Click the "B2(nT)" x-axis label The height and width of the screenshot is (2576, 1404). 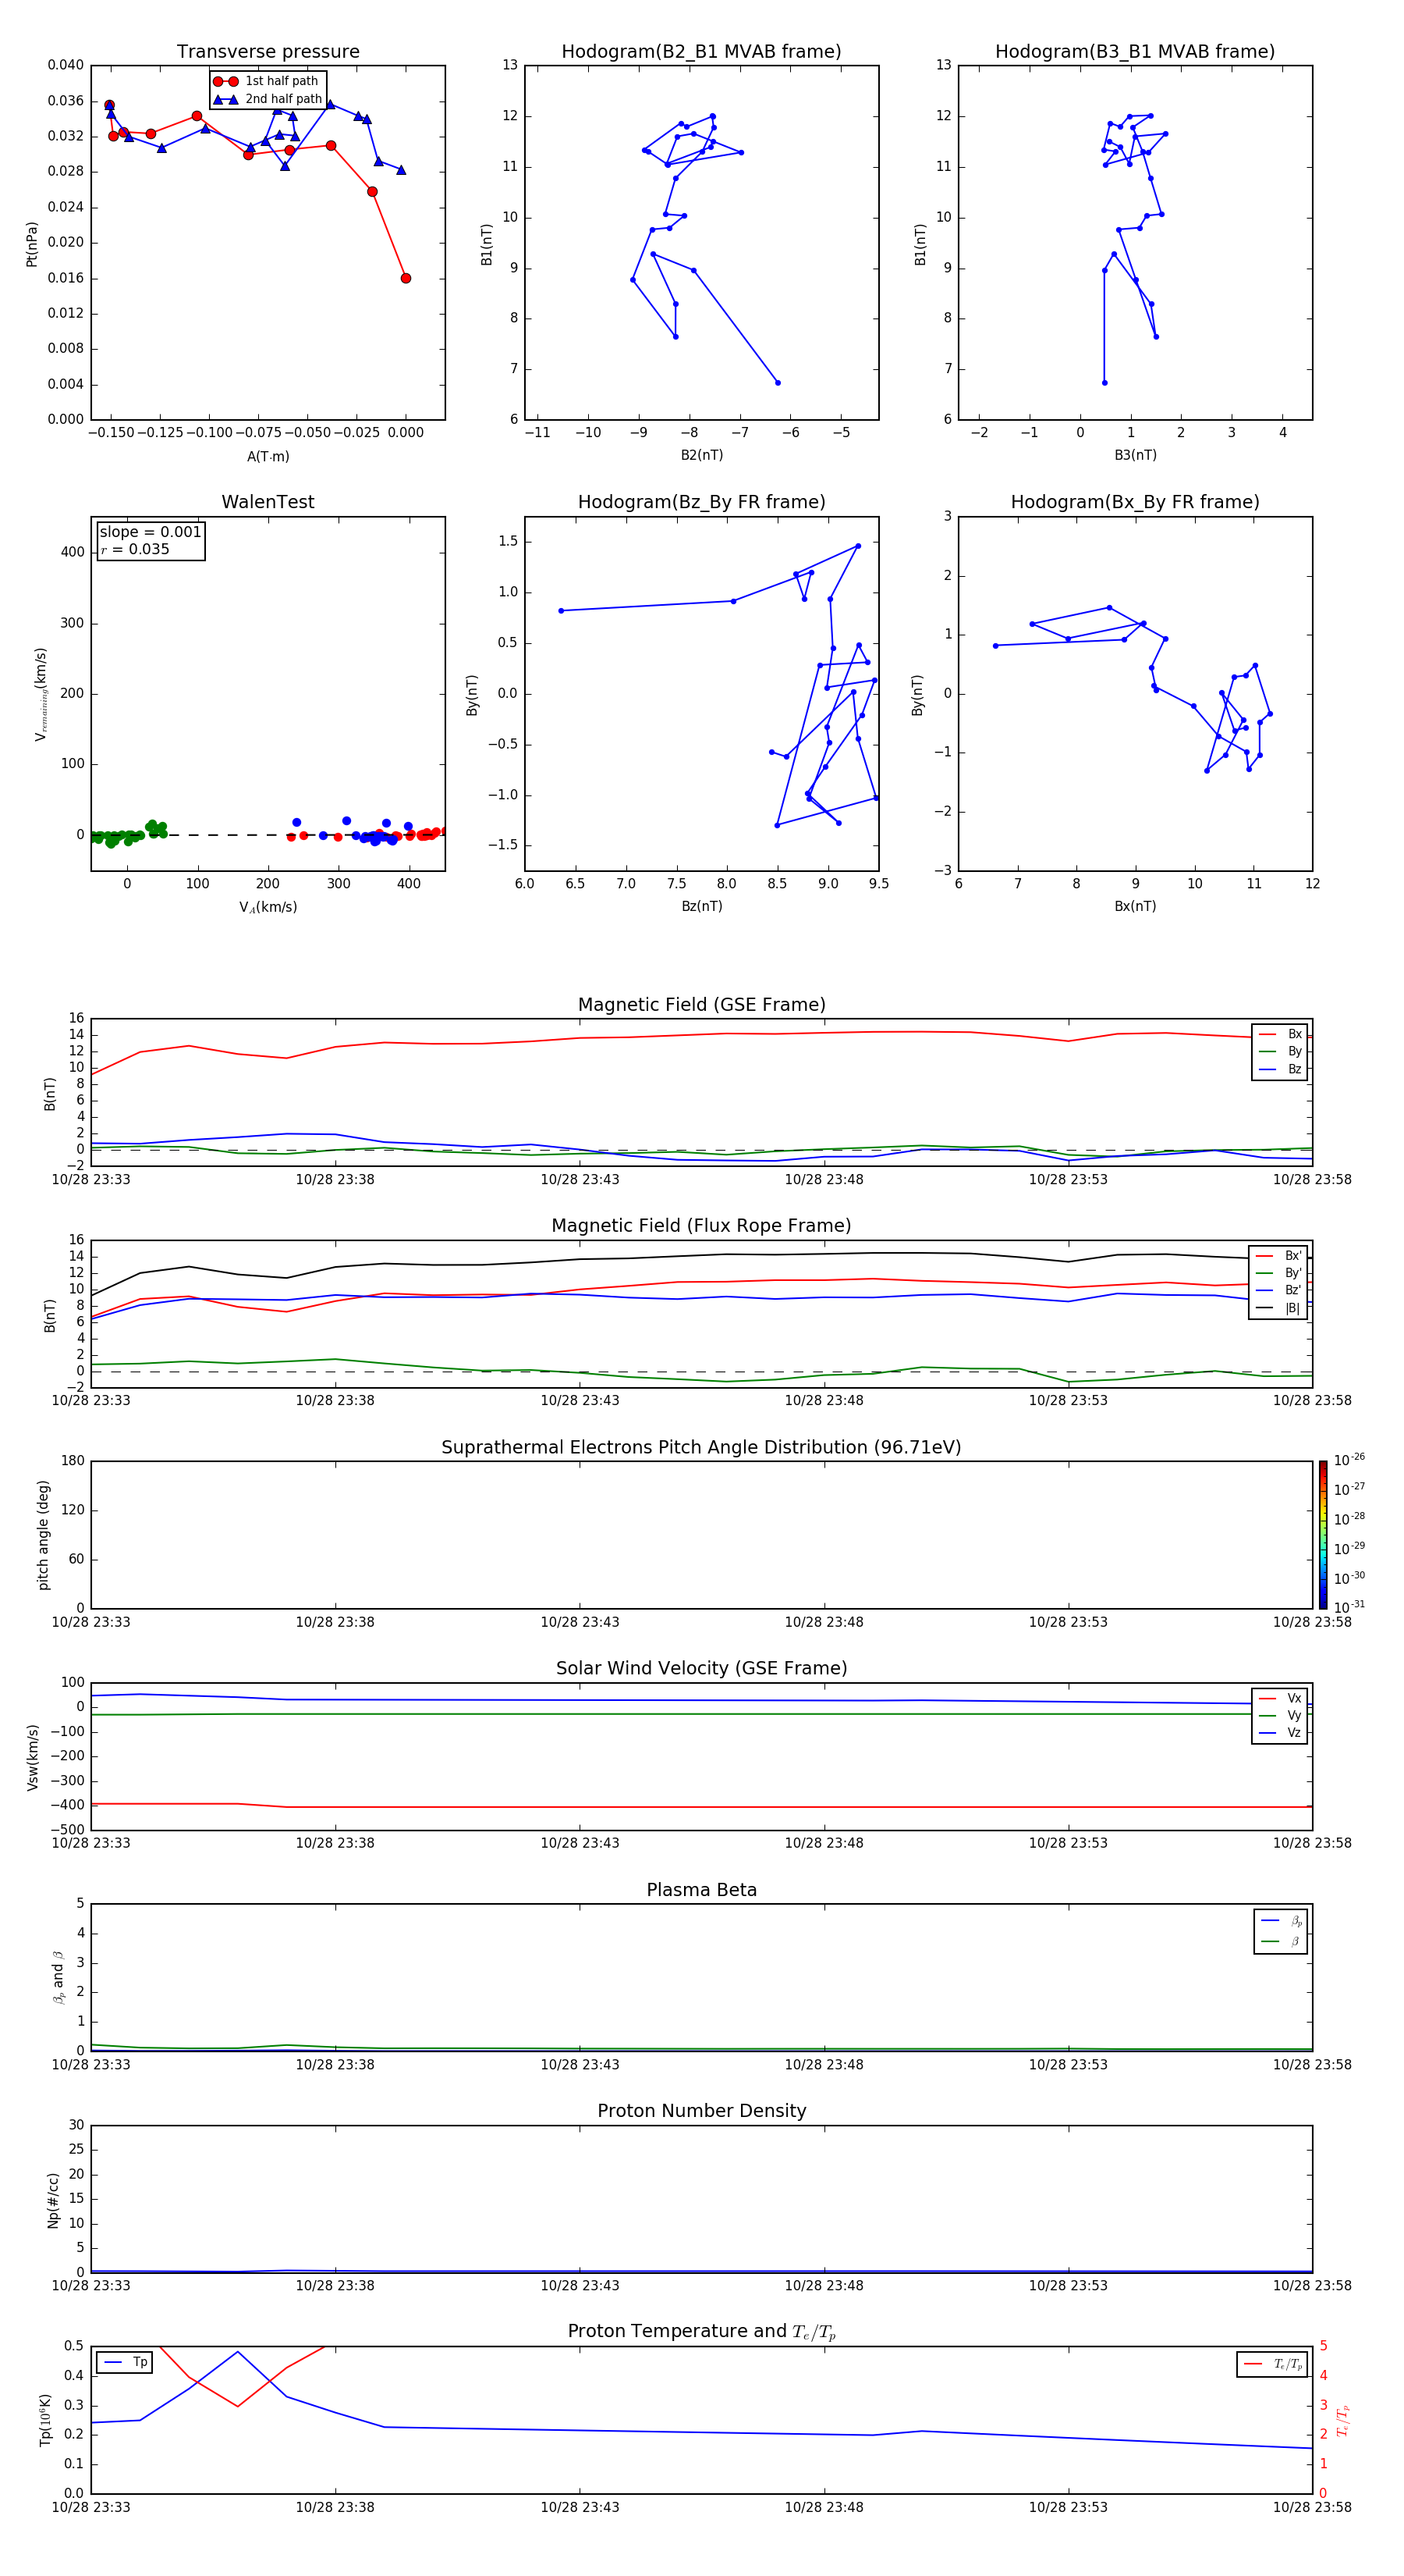pyautogui.click(x=701, y=455)
